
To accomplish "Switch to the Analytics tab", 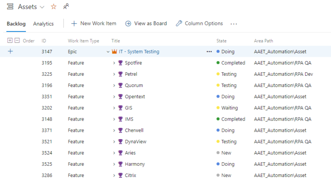I will (44, 24).
